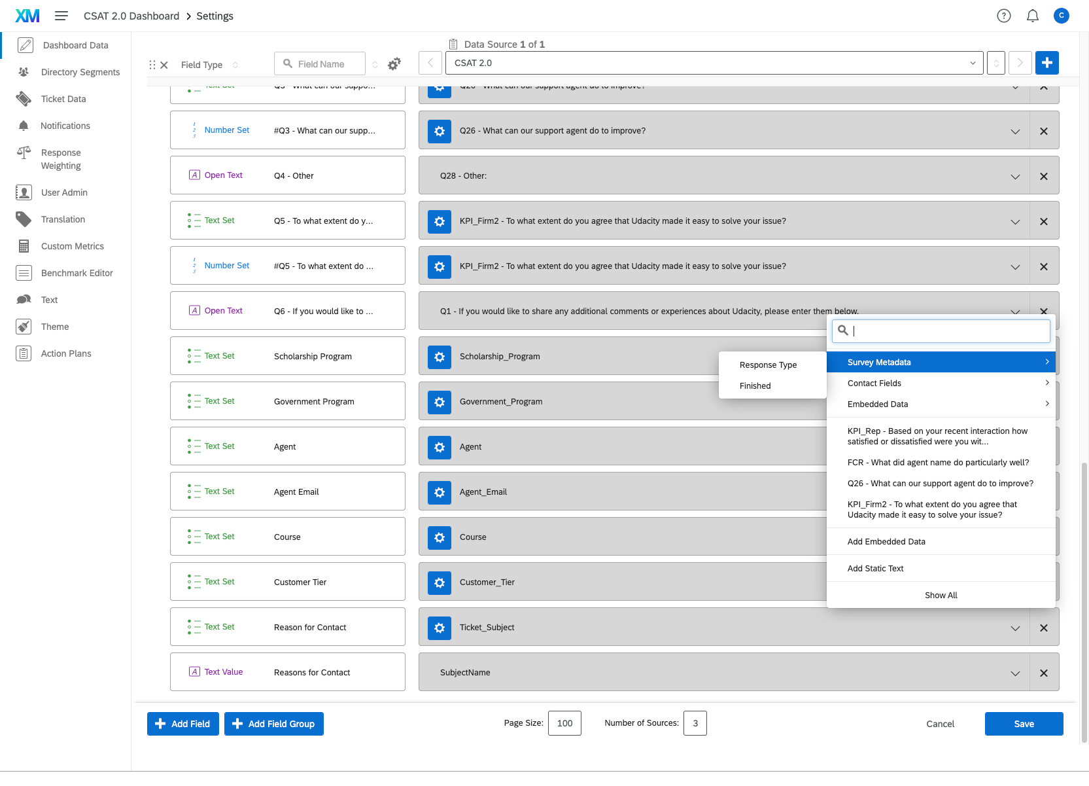1089x786 pixels.
Task: Go to next data source arrow
Action: point(1020,63)
